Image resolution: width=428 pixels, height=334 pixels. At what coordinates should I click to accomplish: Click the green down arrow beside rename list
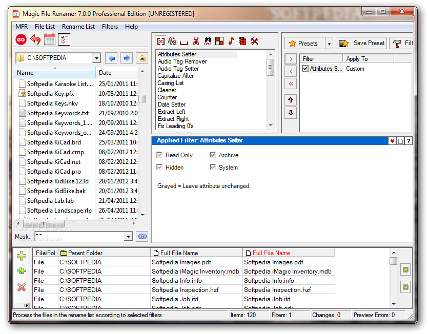[405, 287]
